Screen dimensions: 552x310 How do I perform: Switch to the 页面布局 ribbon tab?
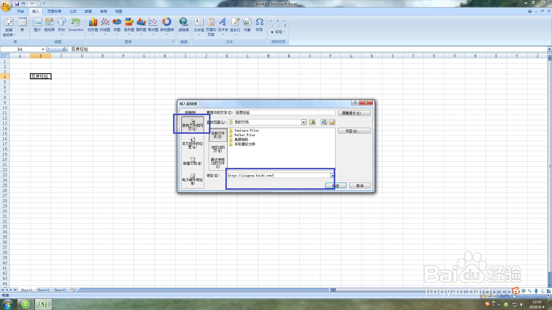[x=54, y=11]
